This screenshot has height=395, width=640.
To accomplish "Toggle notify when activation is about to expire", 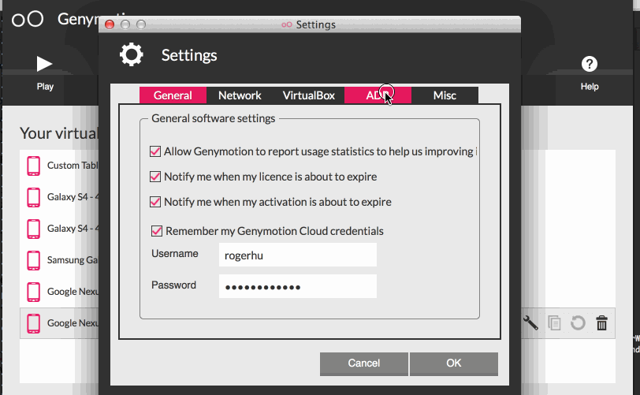I will click(155, 202).
